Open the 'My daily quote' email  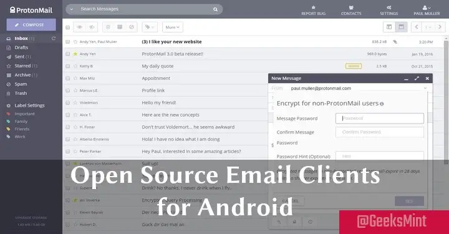click(x=158, y=66)
